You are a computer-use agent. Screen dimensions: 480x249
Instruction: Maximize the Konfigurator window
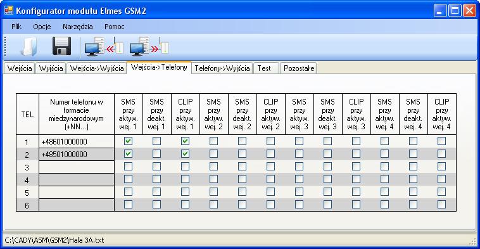click(455, 11)
